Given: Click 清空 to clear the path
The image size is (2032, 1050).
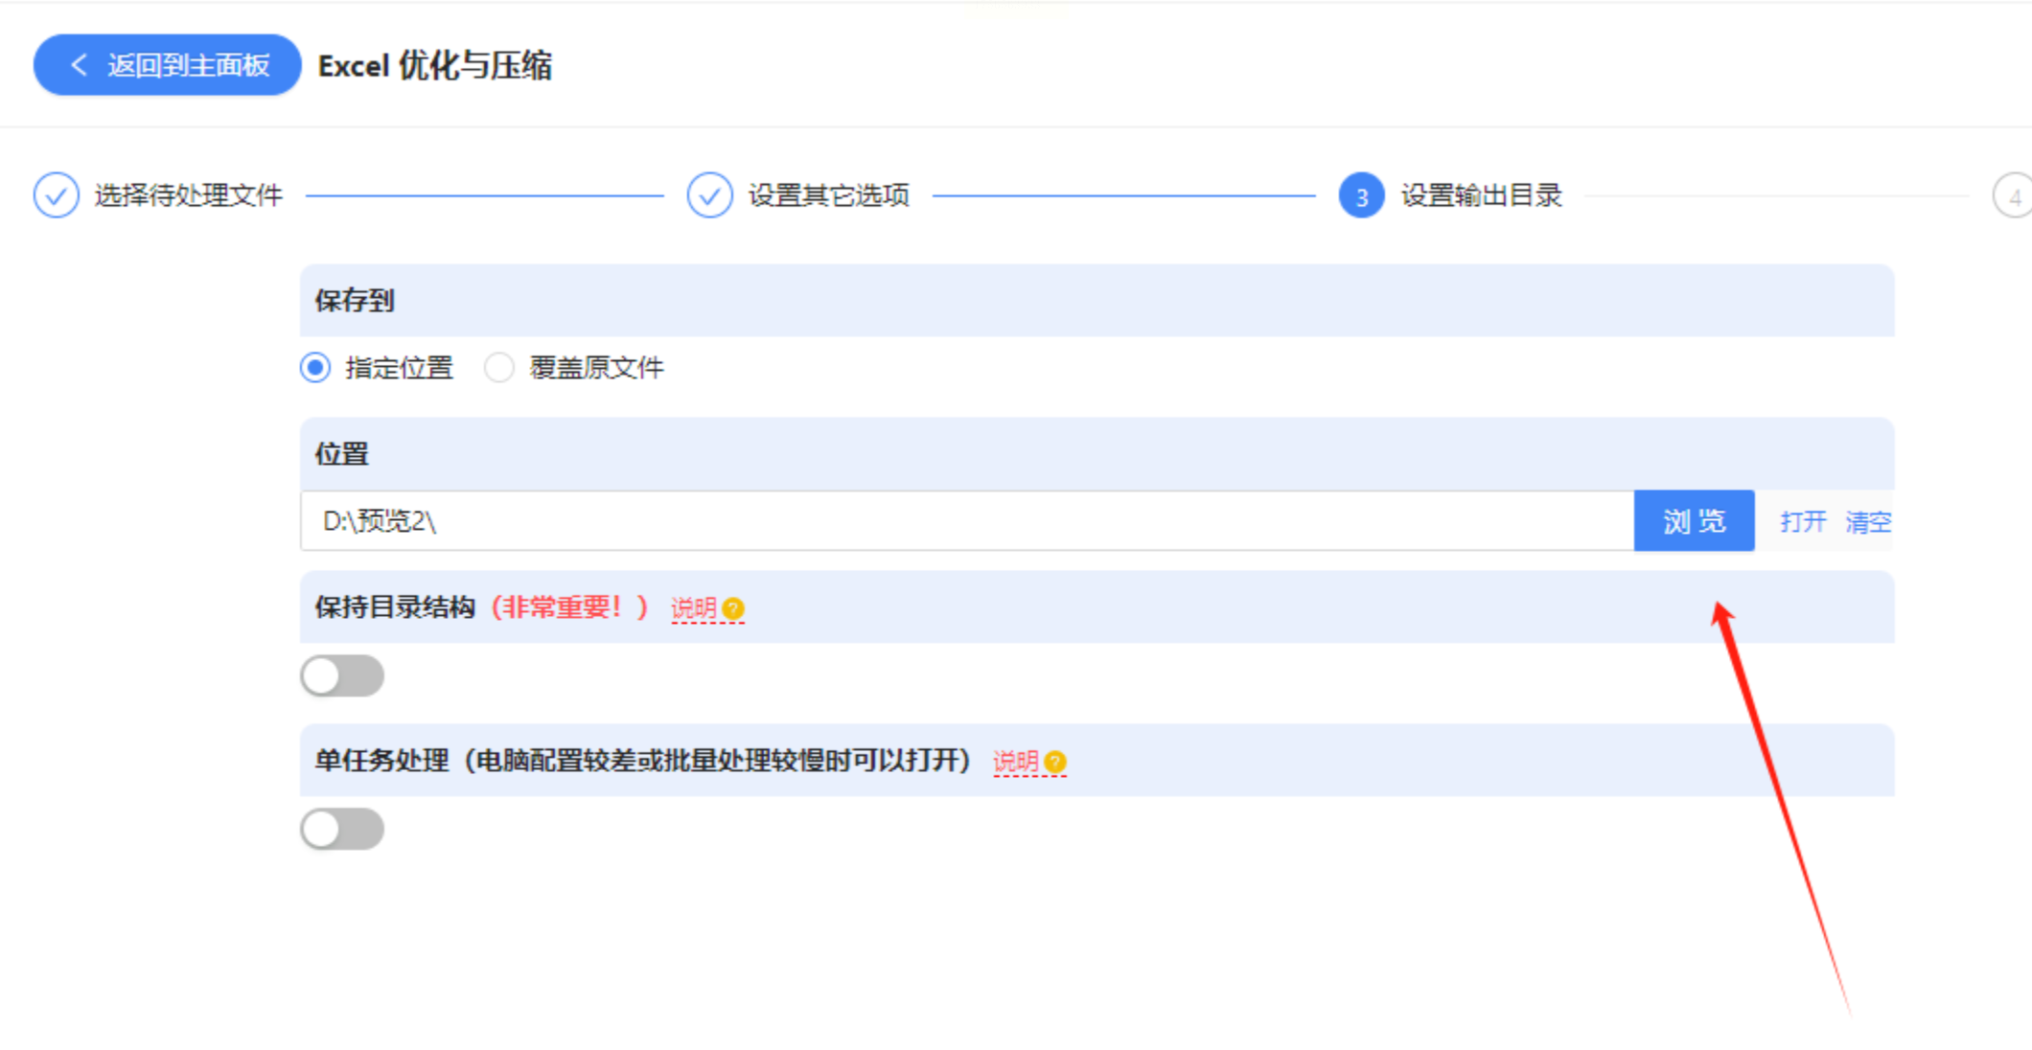Looking at the screenshot, I should [1868, 522].
